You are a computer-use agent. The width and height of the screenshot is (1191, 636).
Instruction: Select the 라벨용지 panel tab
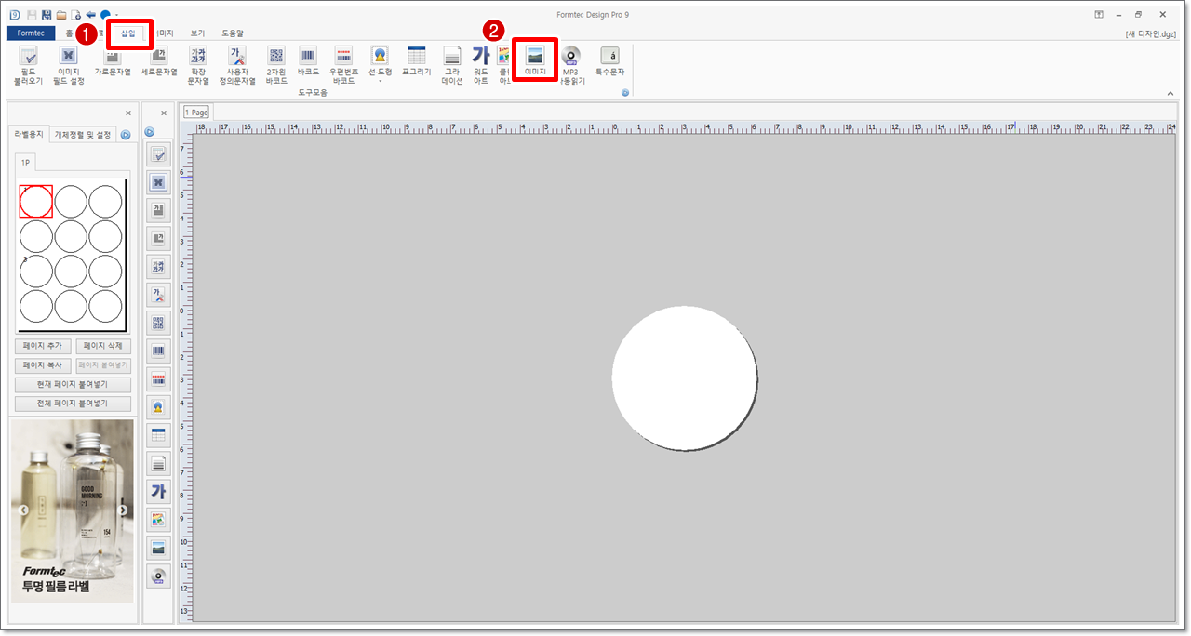(29, 135)
